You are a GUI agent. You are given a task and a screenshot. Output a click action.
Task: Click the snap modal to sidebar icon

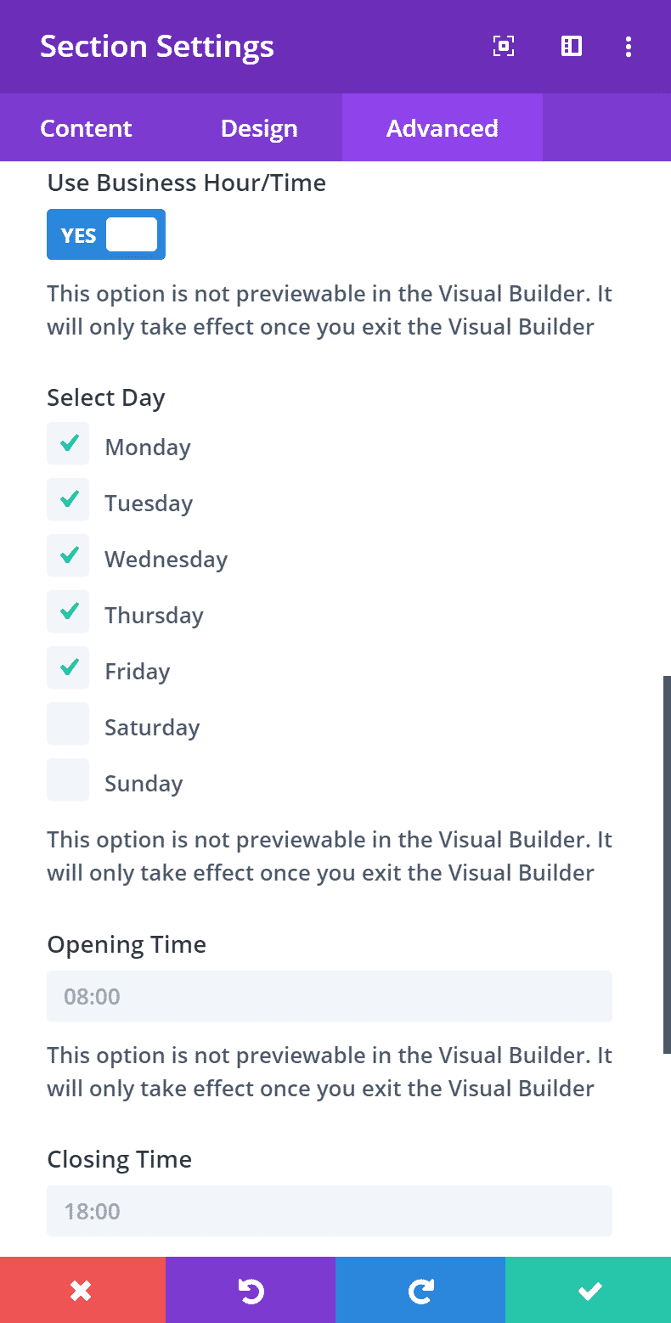pyautogui.click(x=572, y=46)
